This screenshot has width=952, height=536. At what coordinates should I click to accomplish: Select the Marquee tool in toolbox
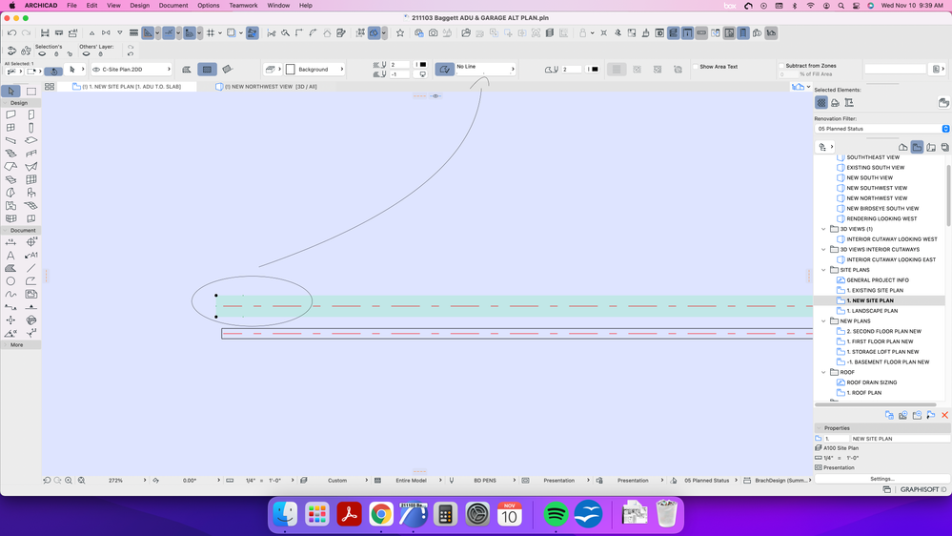coord(31,92)
